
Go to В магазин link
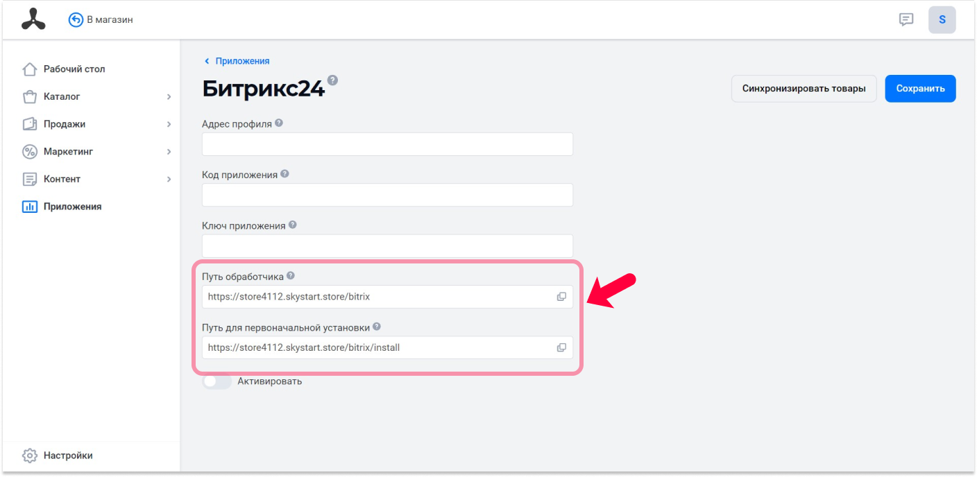(x=110, y=20)
